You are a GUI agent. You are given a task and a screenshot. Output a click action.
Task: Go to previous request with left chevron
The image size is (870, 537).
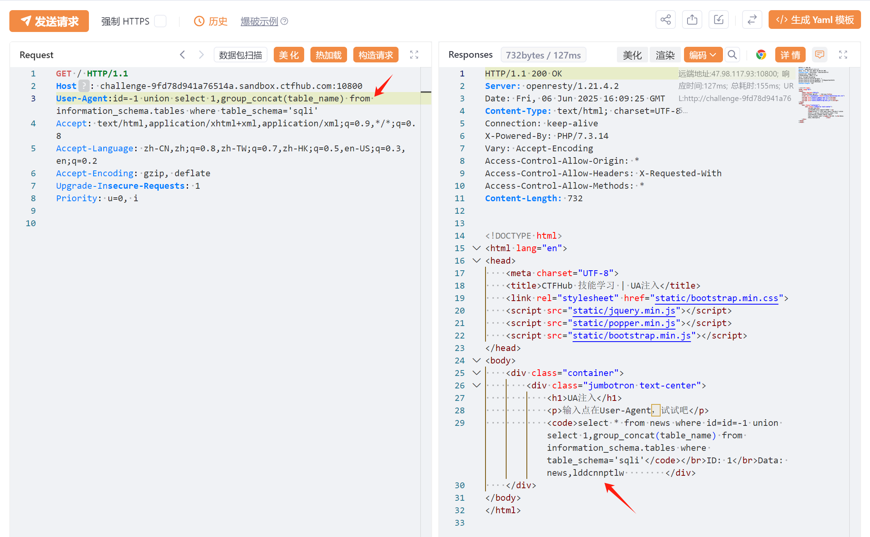pyautogui.click(x=183, y=55)
